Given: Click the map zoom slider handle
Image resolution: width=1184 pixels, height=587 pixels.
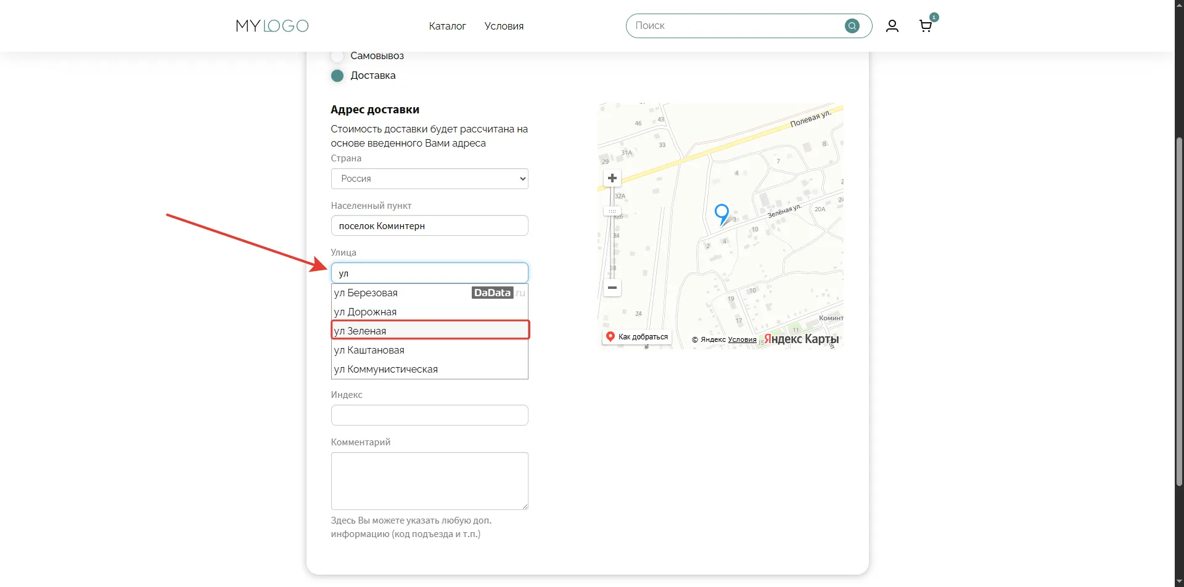Looking at the screenshot, I should 612,211.
